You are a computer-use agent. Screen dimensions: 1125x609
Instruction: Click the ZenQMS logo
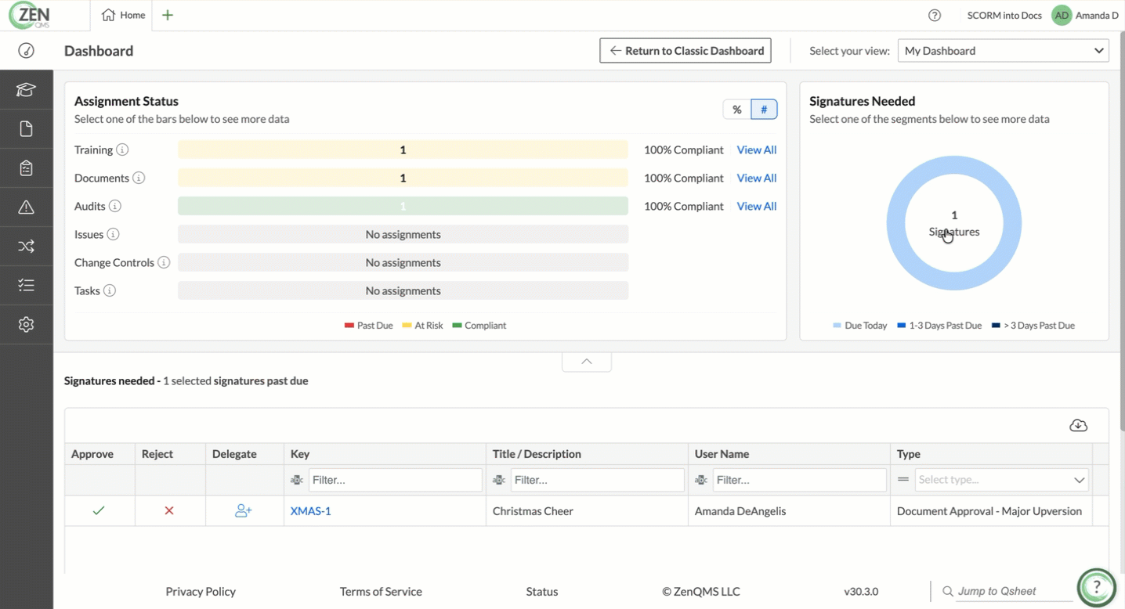point(30,15)
